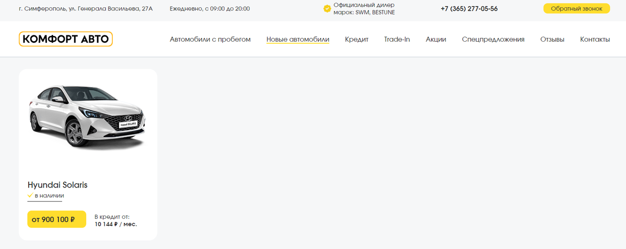Open Автомобили с пробегом menu item
This screenshot has width=626, height=249.
(210, 39)
